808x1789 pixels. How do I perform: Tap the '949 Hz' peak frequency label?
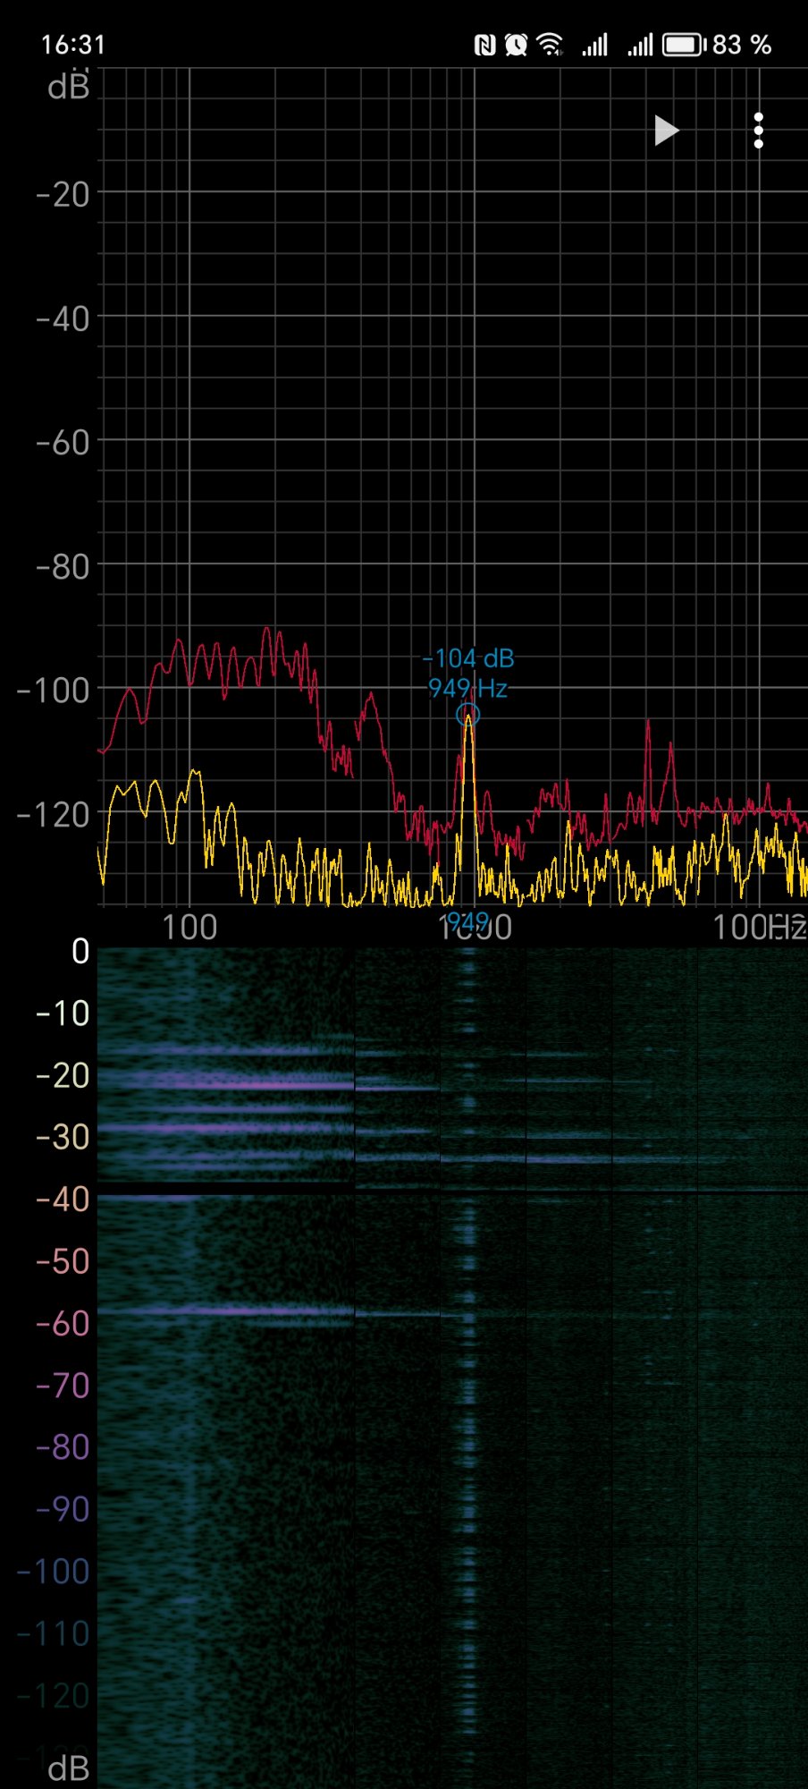tap(467, 689)
